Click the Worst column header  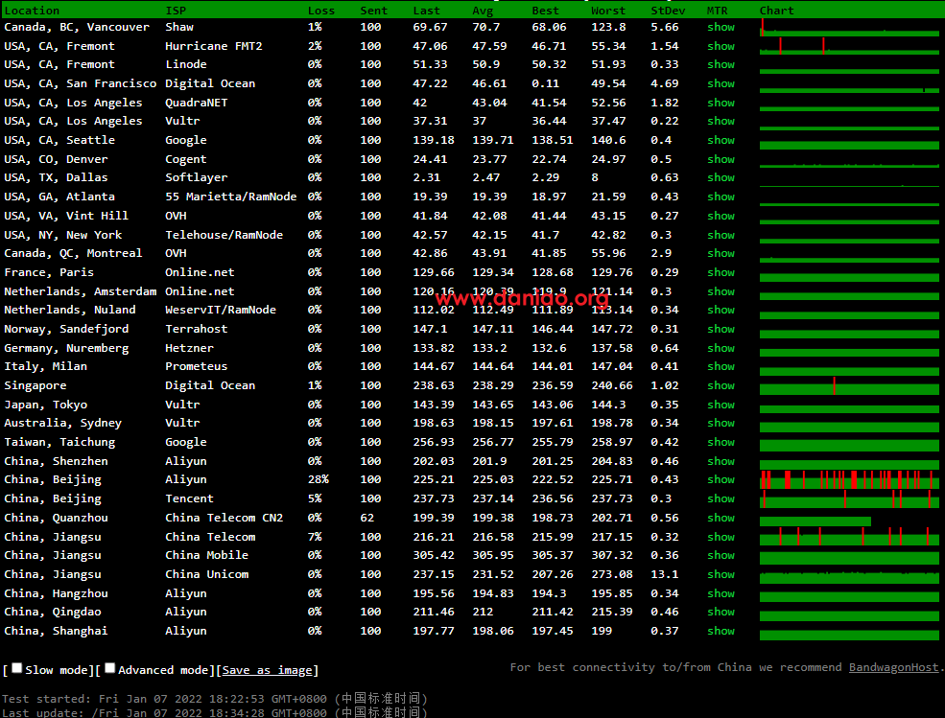click(608, 11)
